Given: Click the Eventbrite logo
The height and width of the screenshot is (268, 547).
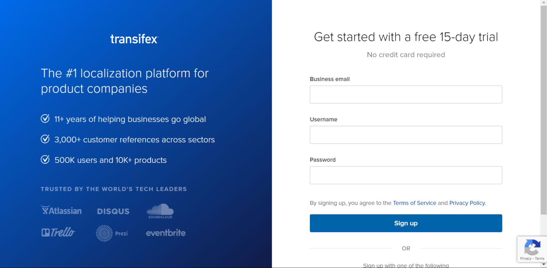Looking at the screenshot, I should click(166, 233).
